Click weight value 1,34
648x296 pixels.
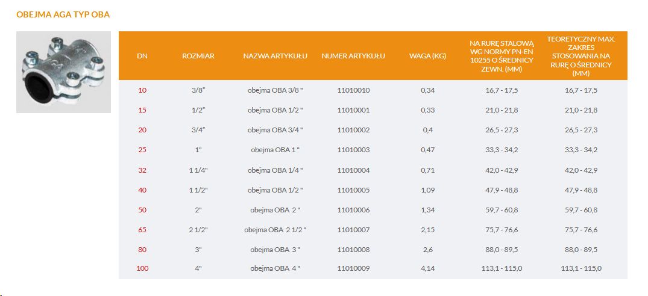pos(428,210)
